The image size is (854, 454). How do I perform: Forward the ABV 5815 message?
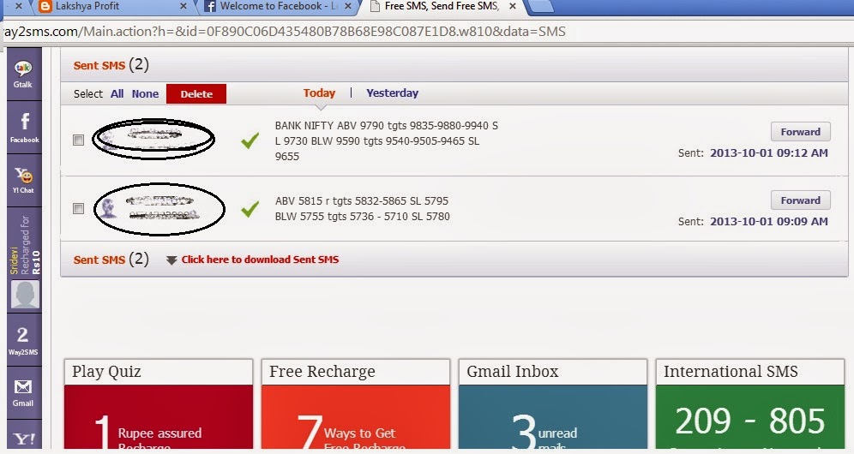pos(800,200)
